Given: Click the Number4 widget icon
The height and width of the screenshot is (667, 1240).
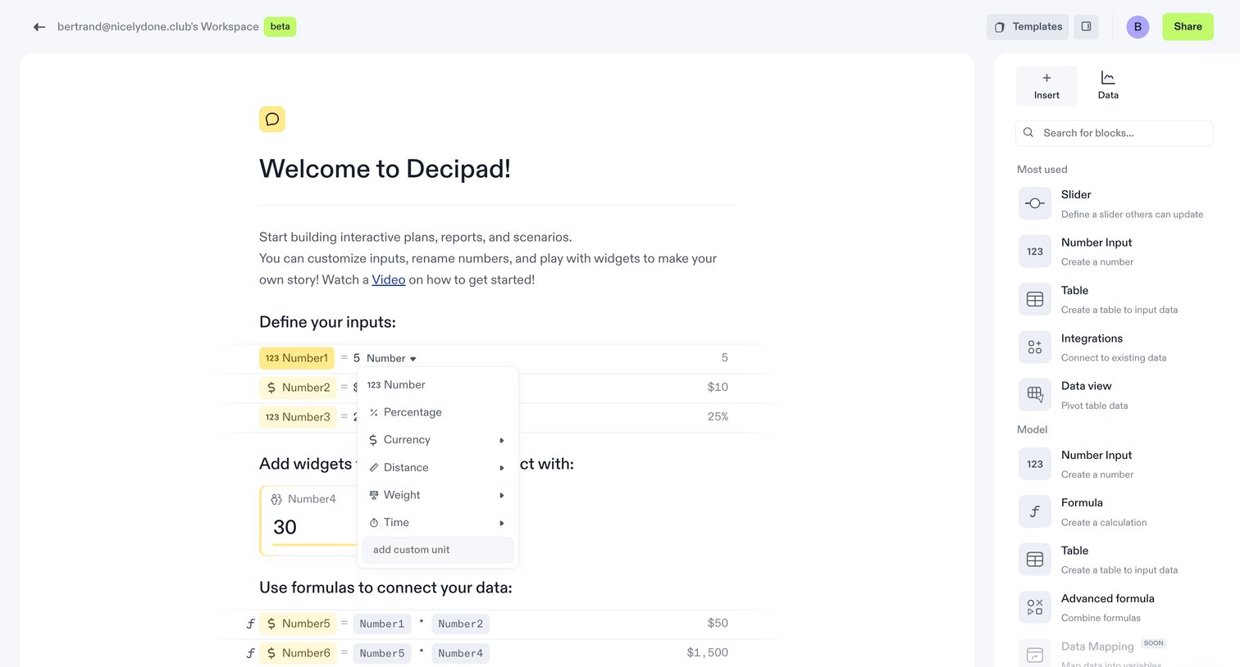Looking at the screenshot, I should pos(276,499).
